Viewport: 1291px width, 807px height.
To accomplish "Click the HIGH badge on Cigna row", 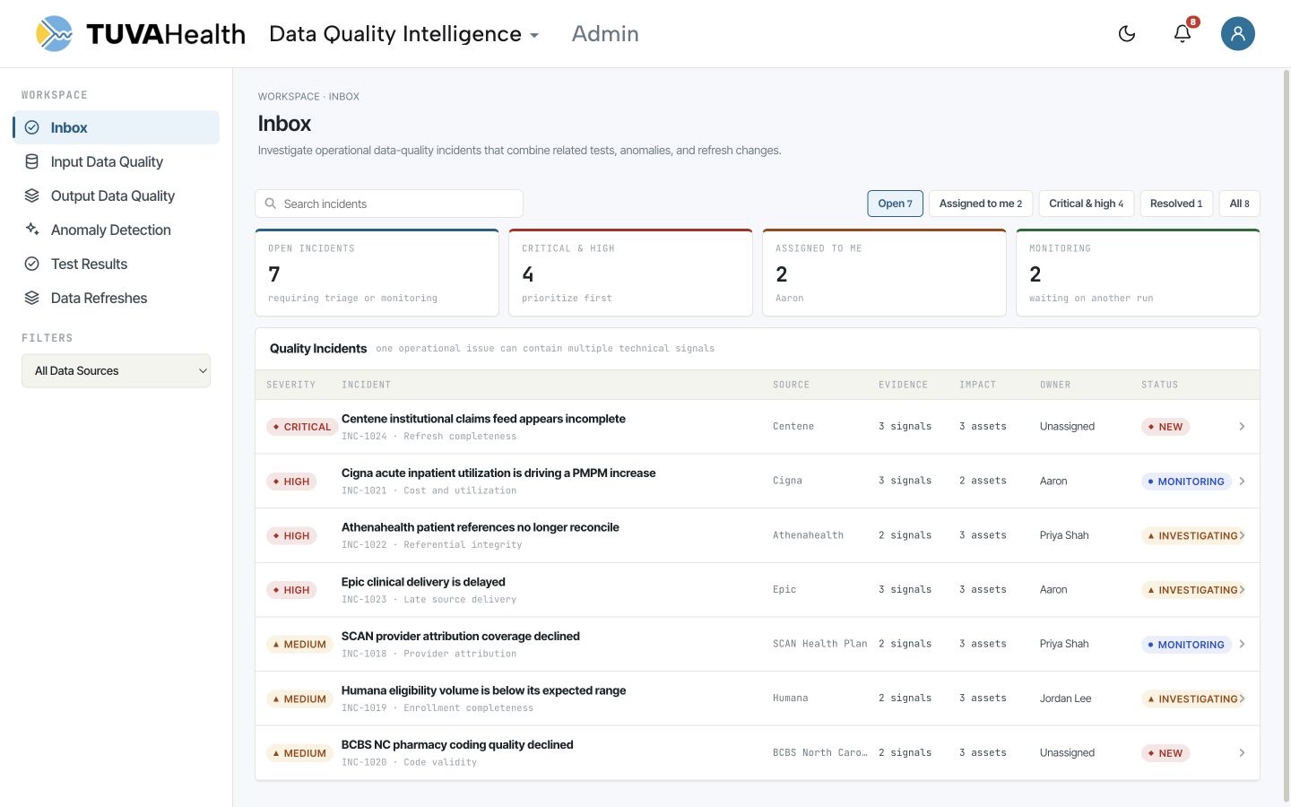I will [291, 482].
